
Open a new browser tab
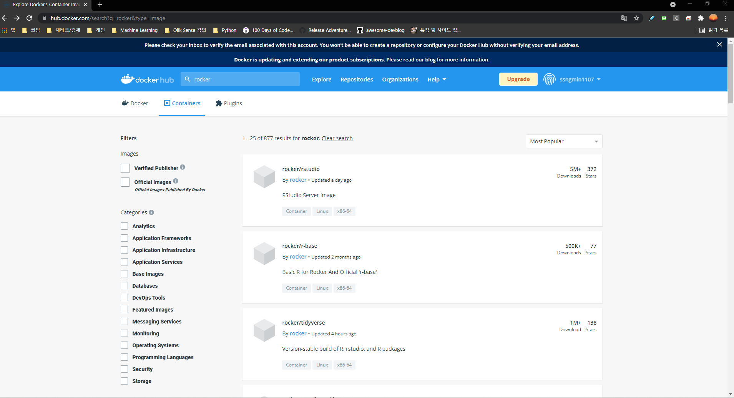point(100,5)
